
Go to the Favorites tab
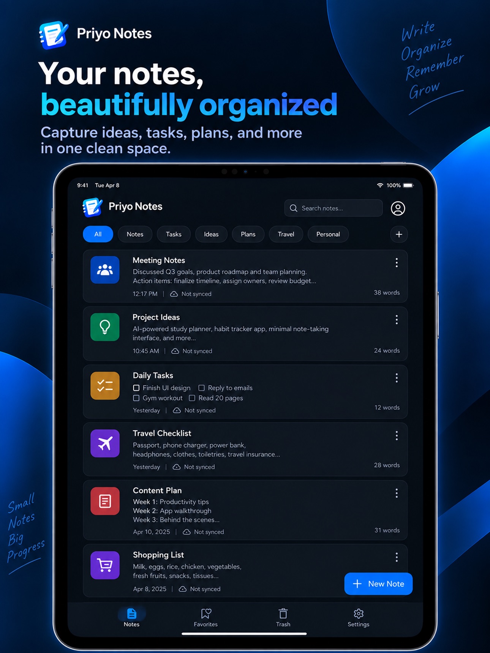[205, 618]
